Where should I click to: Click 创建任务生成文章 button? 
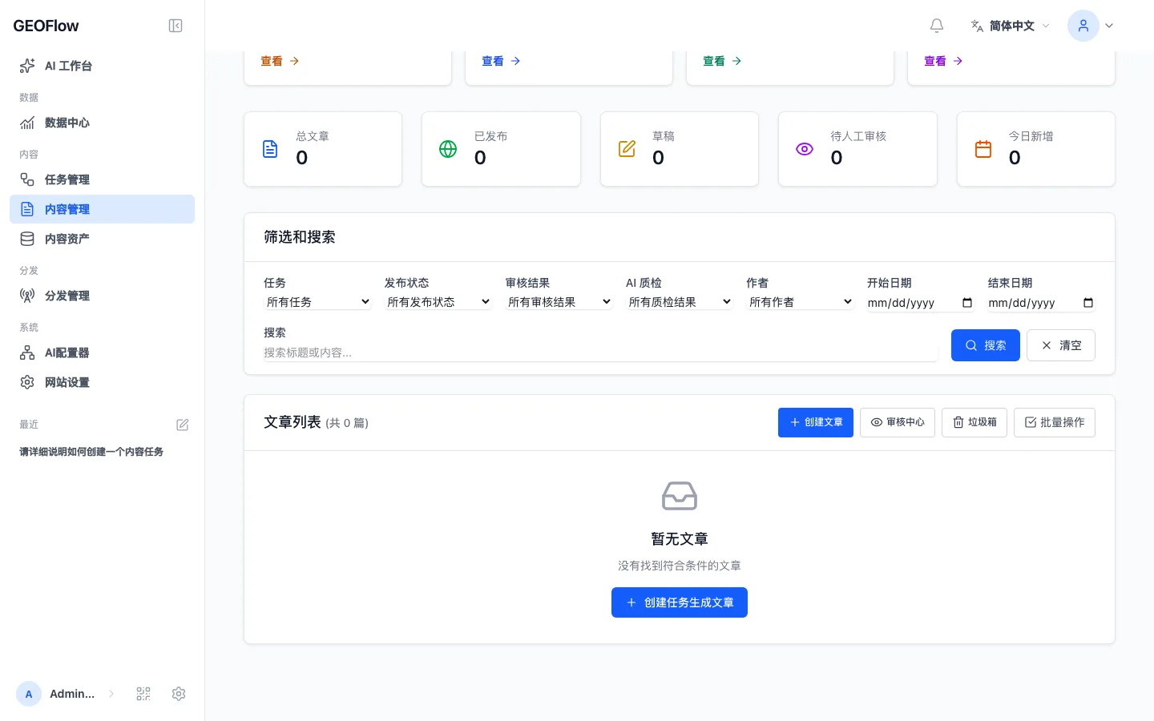click(680, 602)
